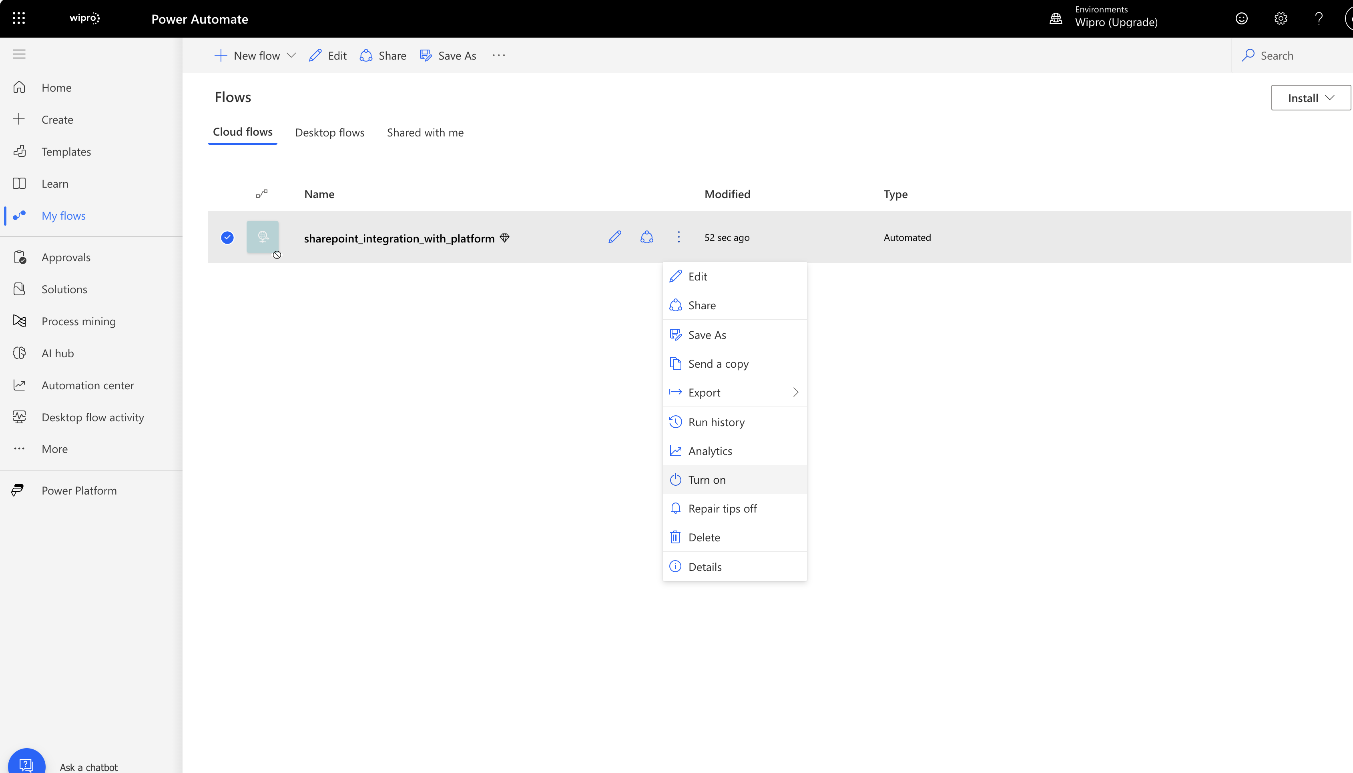Open the toolbar overflow ellipsis menu
The width and height of the screenshot is (1353, 773).
tap(499, 55)
